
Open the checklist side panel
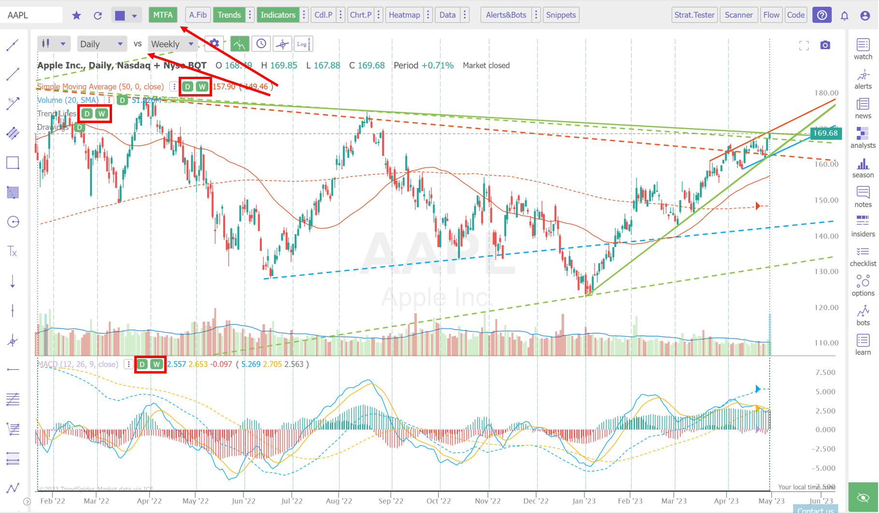863,256
